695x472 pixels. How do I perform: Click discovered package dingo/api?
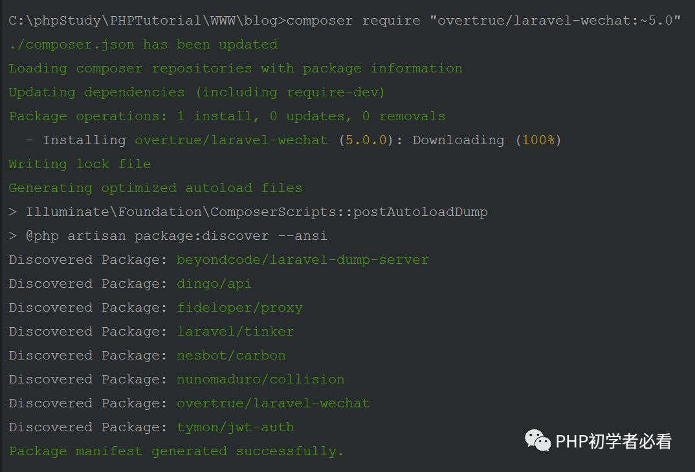pyautogui.click(x=214, y=284)
